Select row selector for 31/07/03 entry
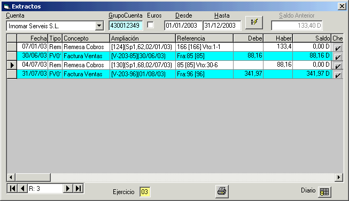This screenshot has height=201, width=349. click(12, 74)
